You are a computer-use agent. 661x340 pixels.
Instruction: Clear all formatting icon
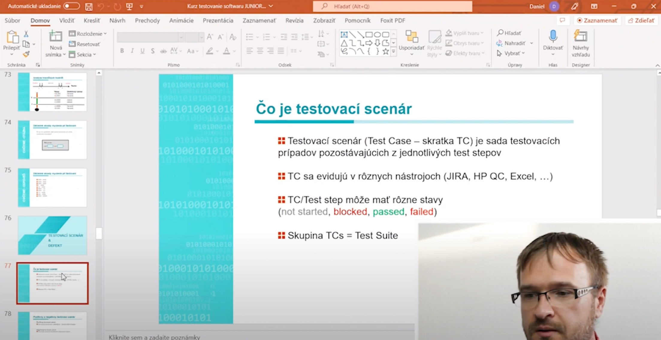[x=233, y=37]
